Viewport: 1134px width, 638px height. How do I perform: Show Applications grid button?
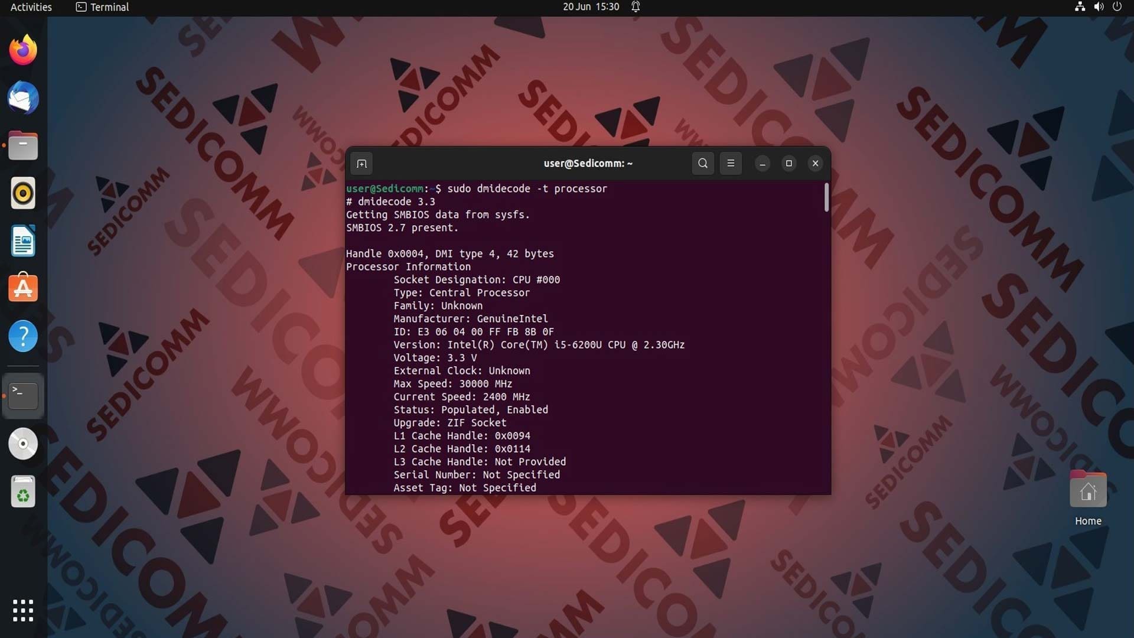pyautogui.click(x=23, y=610)
